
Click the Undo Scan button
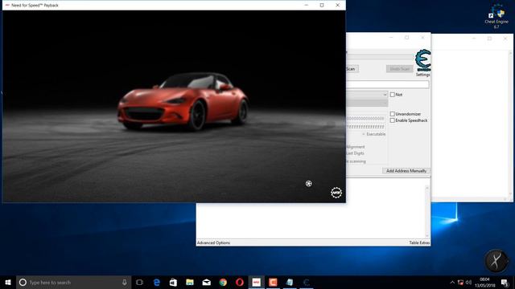(x=399, y=69)
